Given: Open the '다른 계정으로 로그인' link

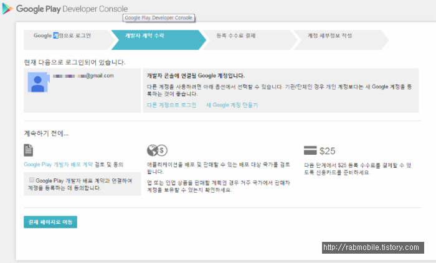Looking at the screenshot, I should pyautogui.click(x=171, y=105).
